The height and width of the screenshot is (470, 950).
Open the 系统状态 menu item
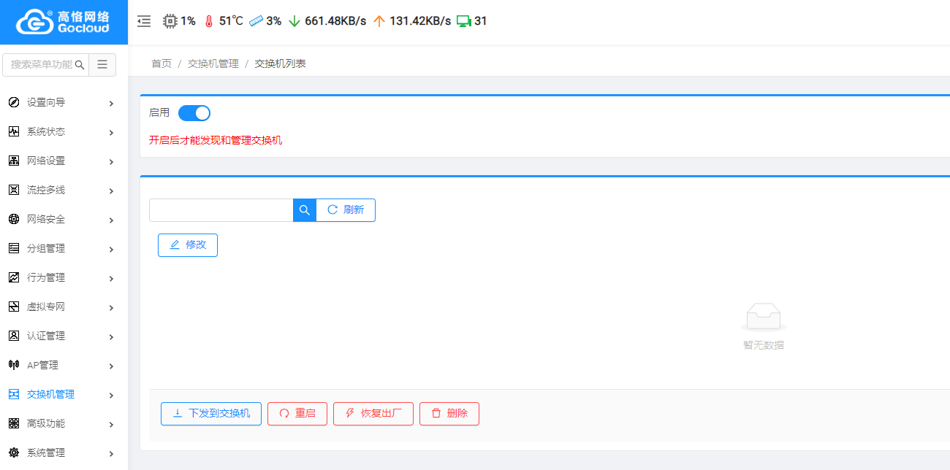point(64,131)
